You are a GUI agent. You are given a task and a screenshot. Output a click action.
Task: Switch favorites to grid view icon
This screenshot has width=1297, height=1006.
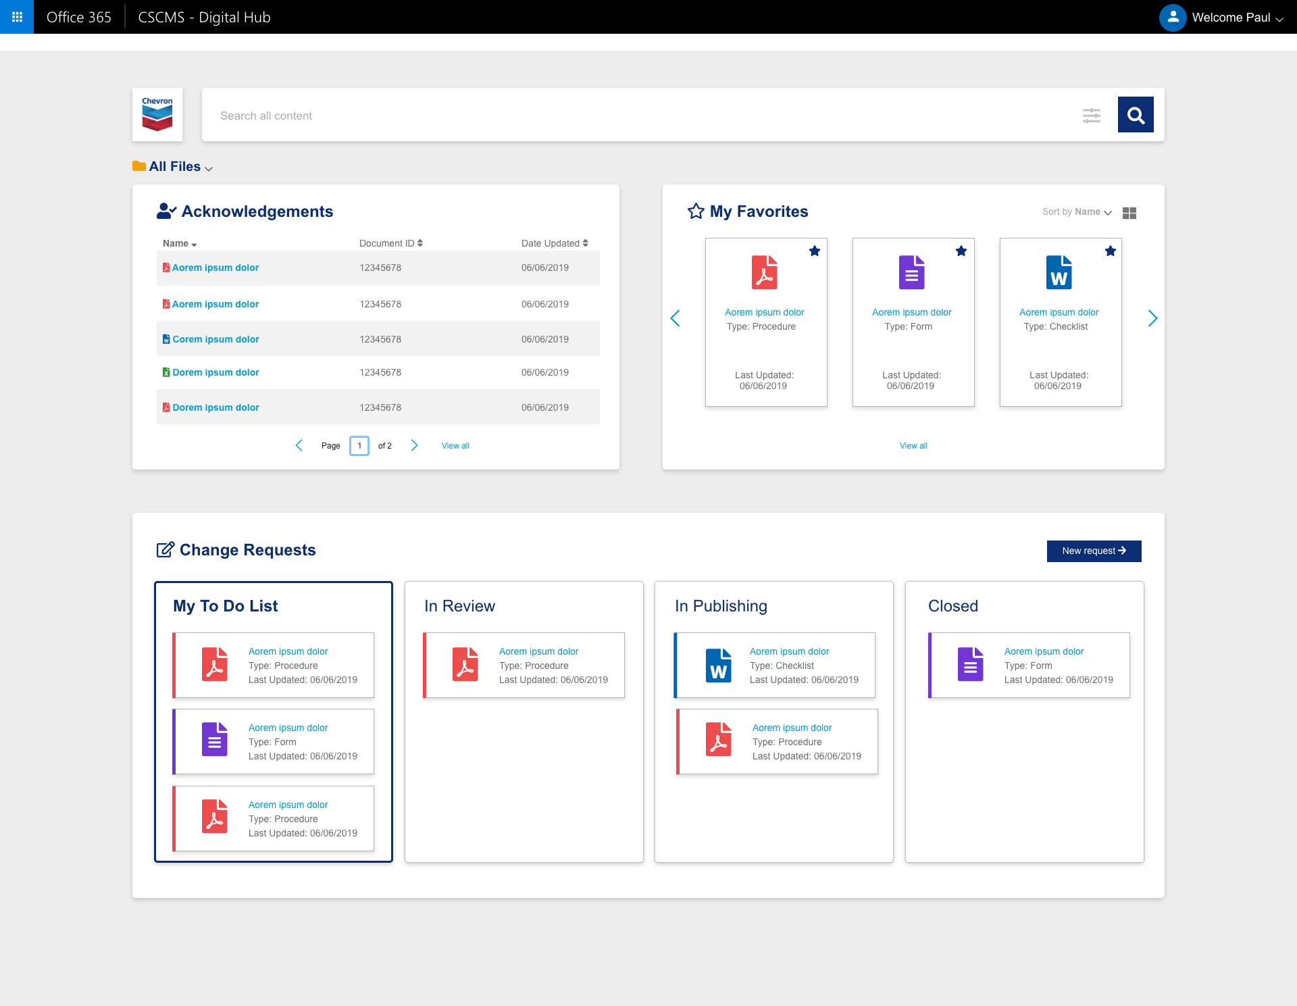pyautogui.click(x=1129, y=213)
